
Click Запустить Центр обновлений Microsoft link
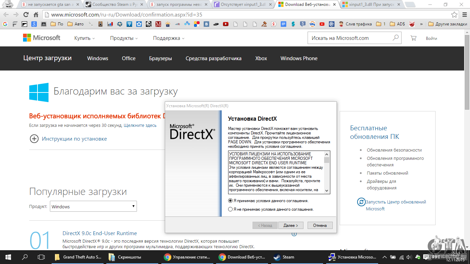coord(396,205)
